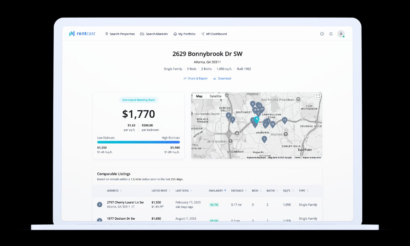Open the user avatar R menu
Image resolution: width=410 pixels, height=246 pixels.
tap(341, 34)
